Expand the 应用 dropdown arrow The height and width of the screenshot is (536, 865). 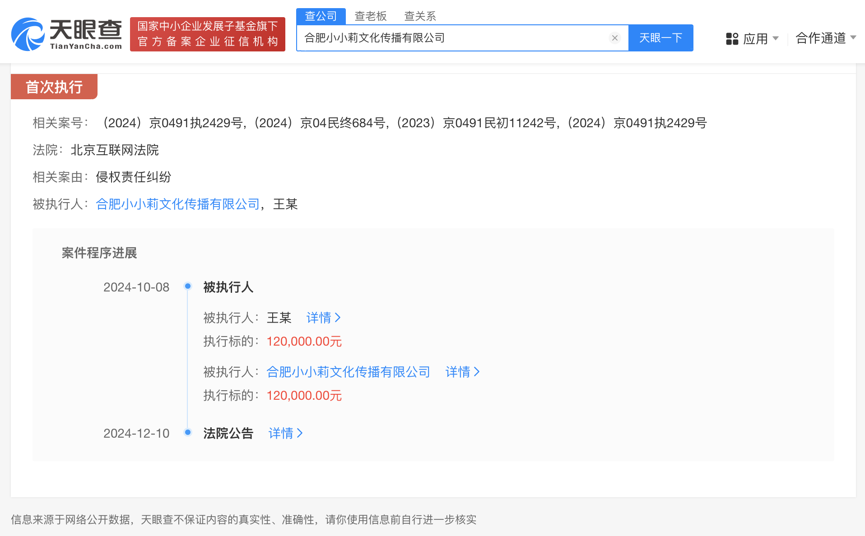coord(776,38)
